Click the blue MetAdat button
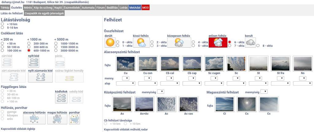 pyautogui.click(x=135, y=8)
